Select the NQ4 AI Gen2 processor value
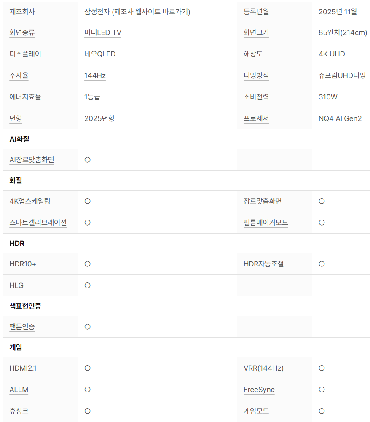The image size is (370, 422). (x=340, y=119)
